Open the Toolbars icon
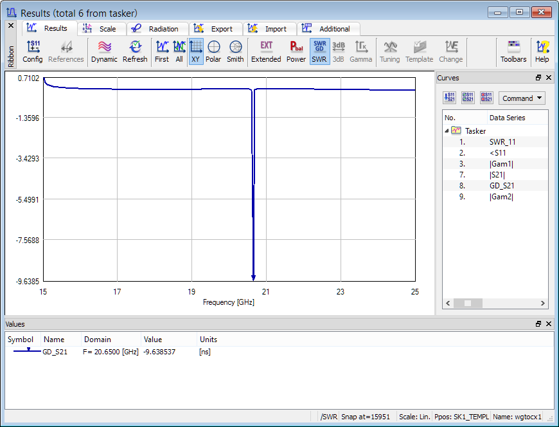This screenshot has width=559, height=427. coord(513,51)
